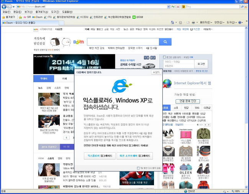The height and width of the screenshot is (194, 249).
Task: Stop loading with the red X icon
Action: click(x=178, y=7)
